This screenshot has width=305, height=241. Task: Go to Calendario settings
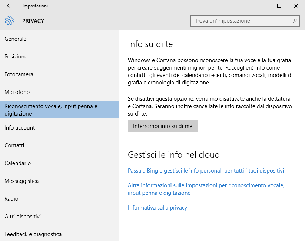60,163
